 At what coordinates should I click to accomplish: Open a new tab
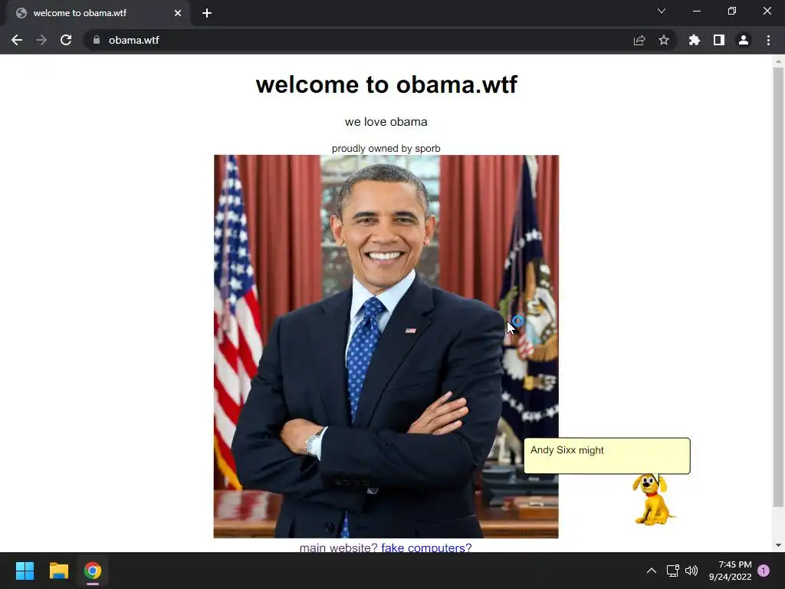[207, 13]
